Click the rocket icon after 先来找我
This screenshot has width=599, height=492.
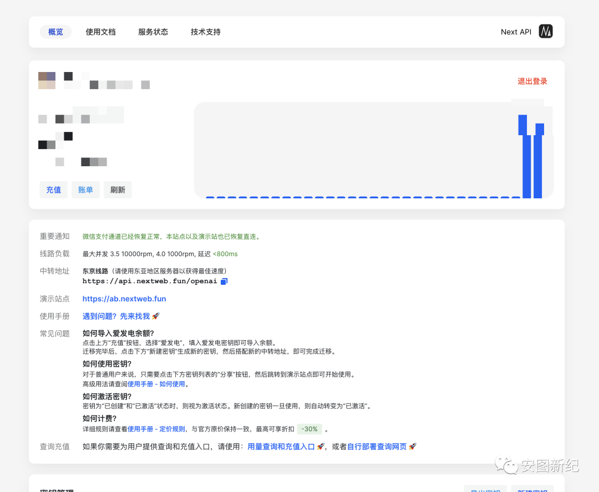[156, 316]
